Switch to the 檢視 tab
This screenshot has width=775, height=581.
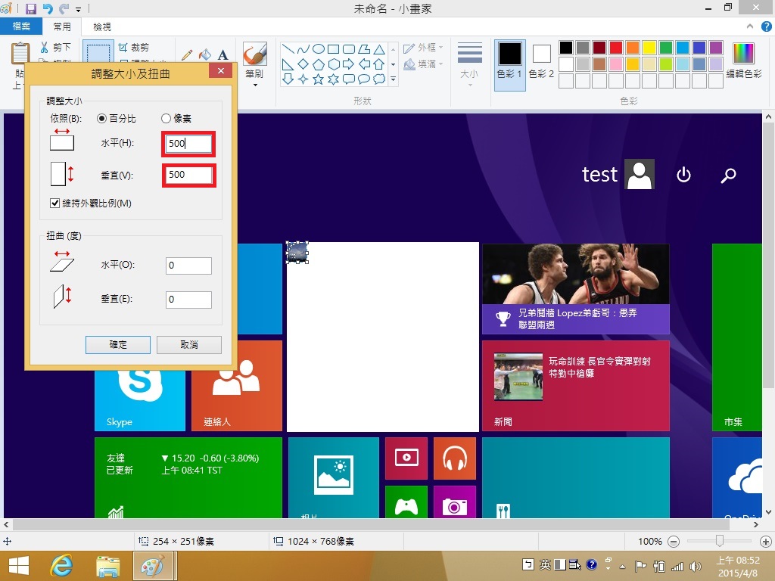point(102,26)
